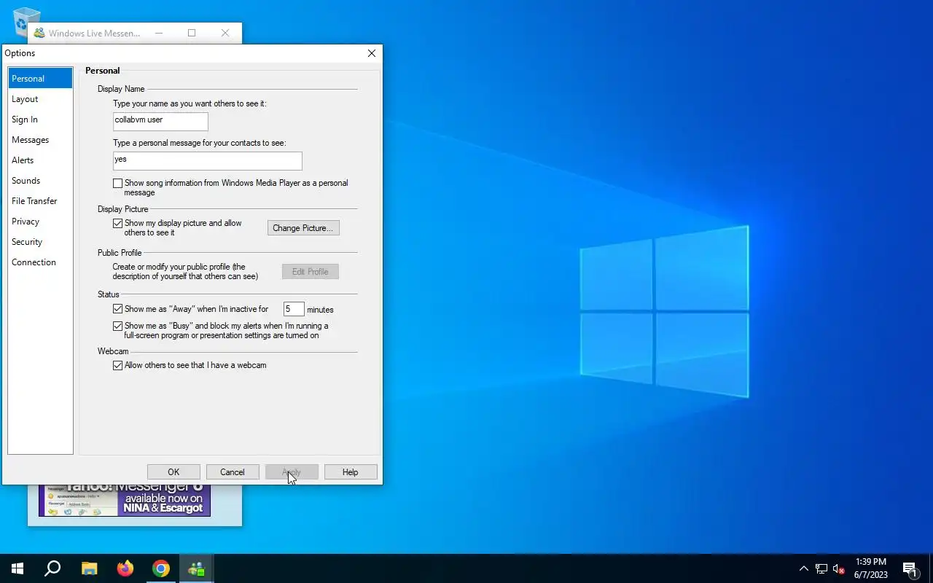Select the Personal category
The height and width of the screenshot is (583, 933).
(x=40, y=79)
